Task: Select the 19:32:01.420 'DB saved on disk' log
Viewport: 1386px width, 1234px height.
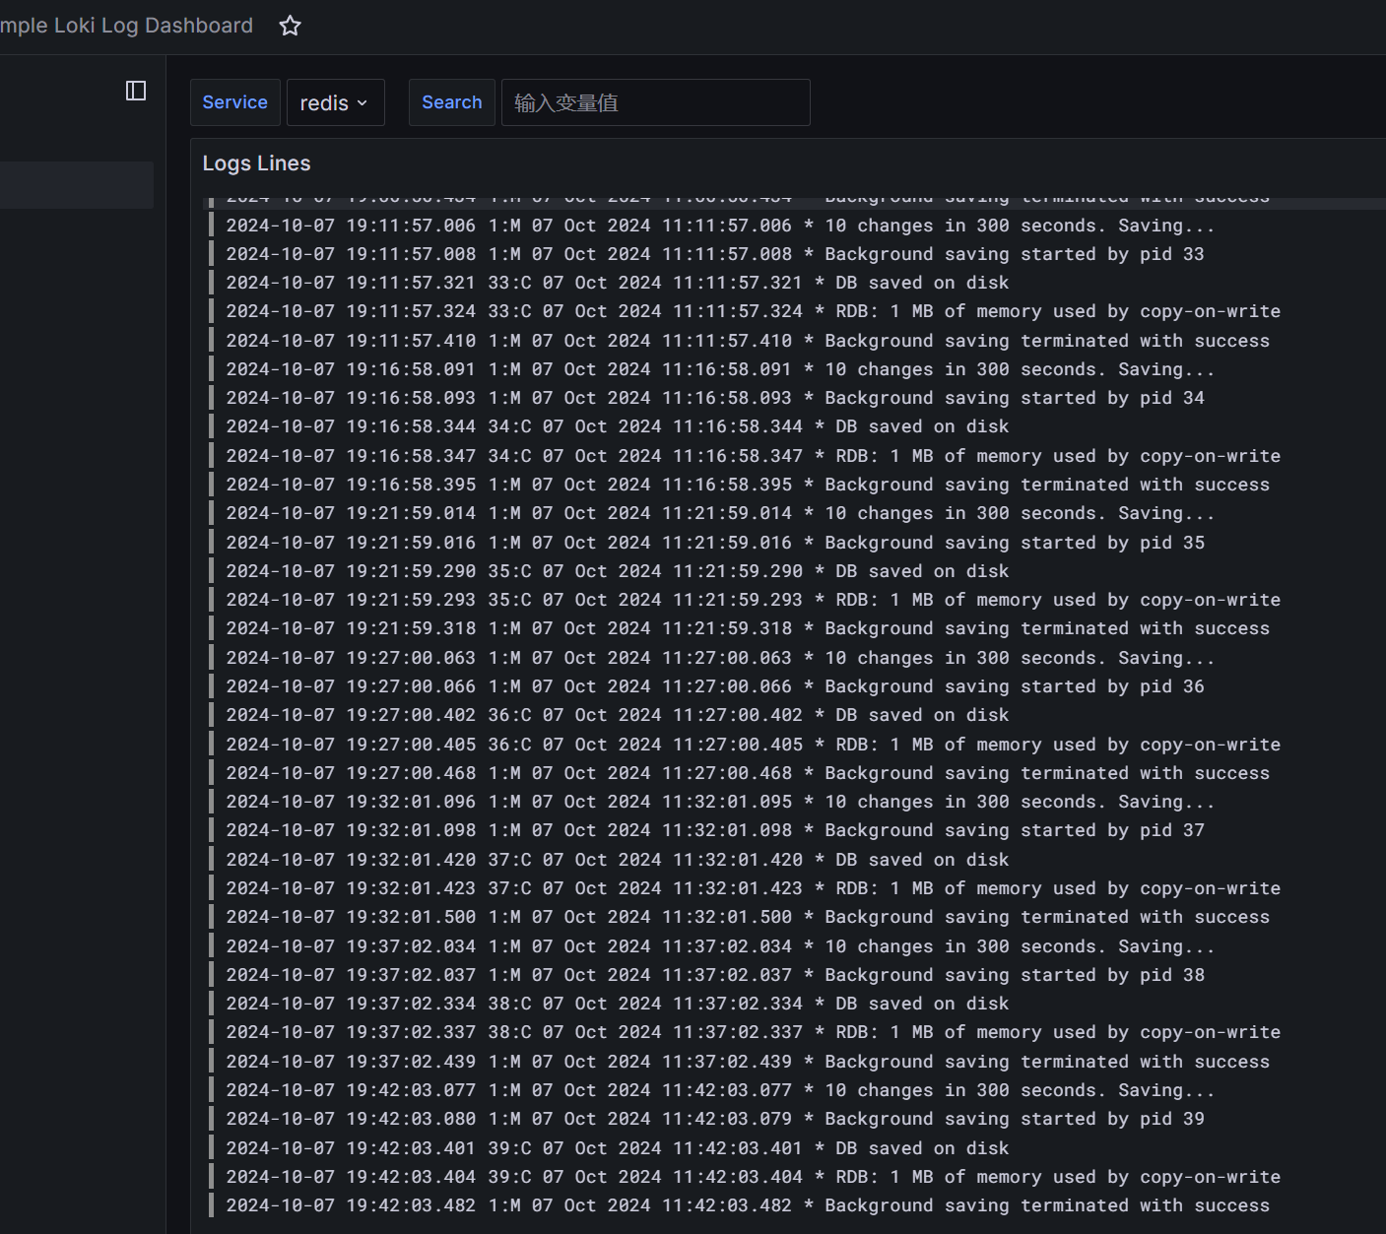Action: pos(617,860)
